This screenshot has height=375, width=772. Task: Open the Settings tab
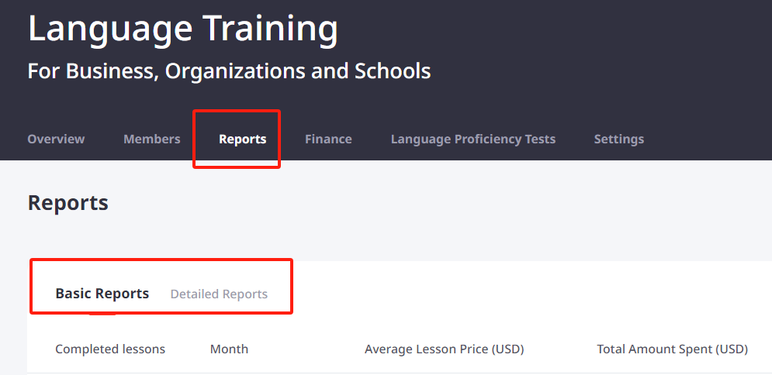pyautogui.click(x=619, y=139)
